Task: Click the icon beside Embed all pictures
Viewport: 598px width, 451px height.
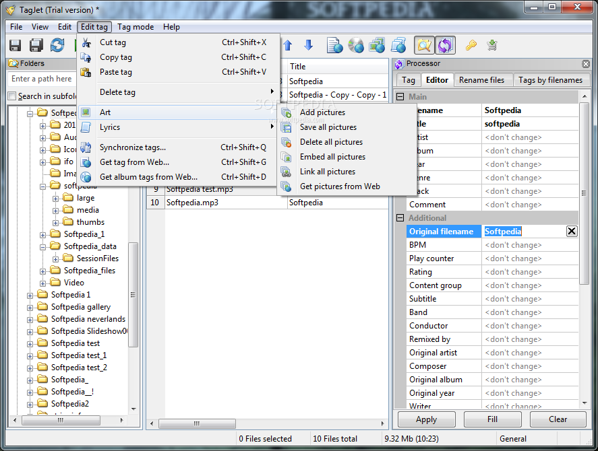Action: (287, 157)
